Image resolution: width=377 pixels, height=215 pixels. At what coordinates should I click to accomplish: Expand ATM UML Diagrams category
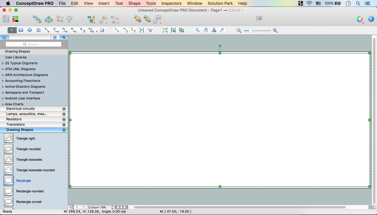pos(3,69)
